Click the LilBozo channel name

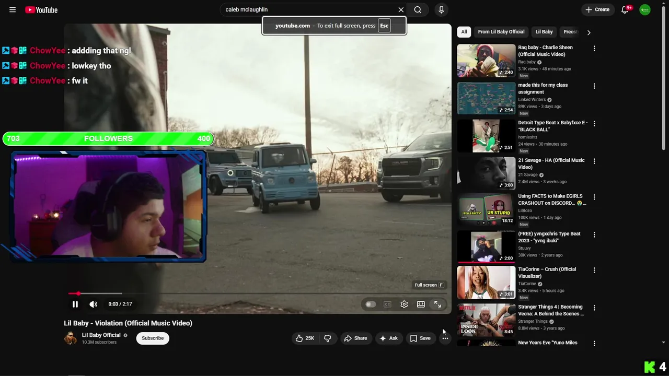525,210
